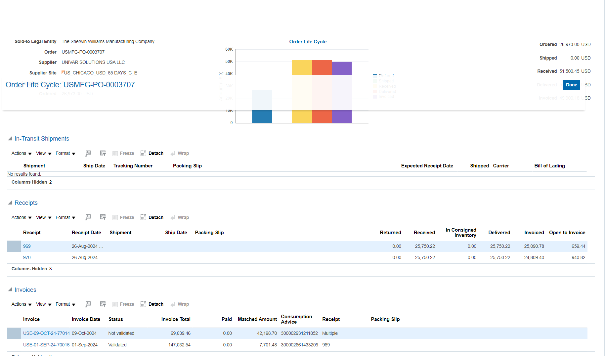The width and height of the screenshot is (605, 356).
Task: Collapse the In-Transit Shipments section
Action: [x=11, y=139]
